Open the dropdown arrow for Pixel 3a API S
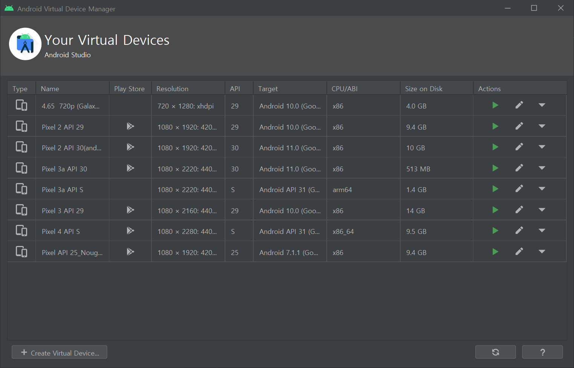This screenshot has width=574, height=368. 542,189
